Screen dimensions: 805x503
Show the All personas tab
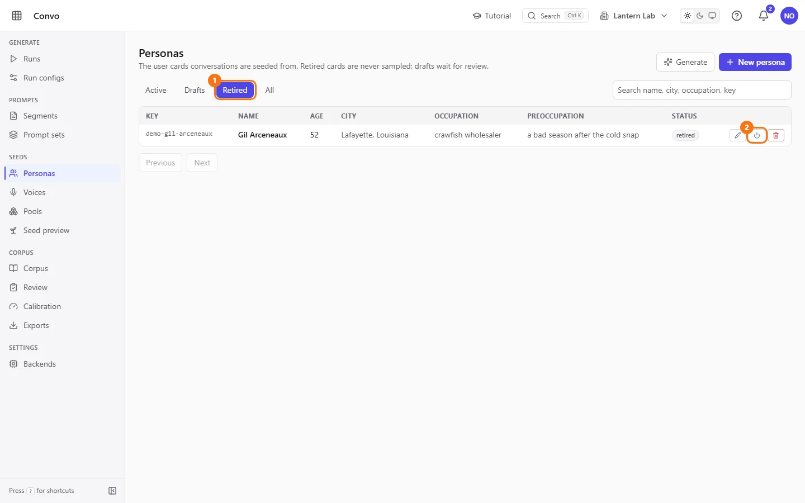pyautogui.click(x=269, y=90)
